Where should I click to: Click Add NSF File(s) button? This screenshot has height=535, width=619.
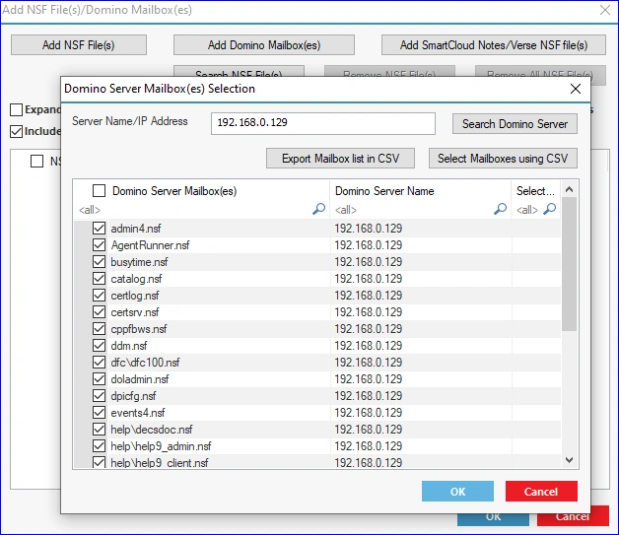[x=79, y=45]
